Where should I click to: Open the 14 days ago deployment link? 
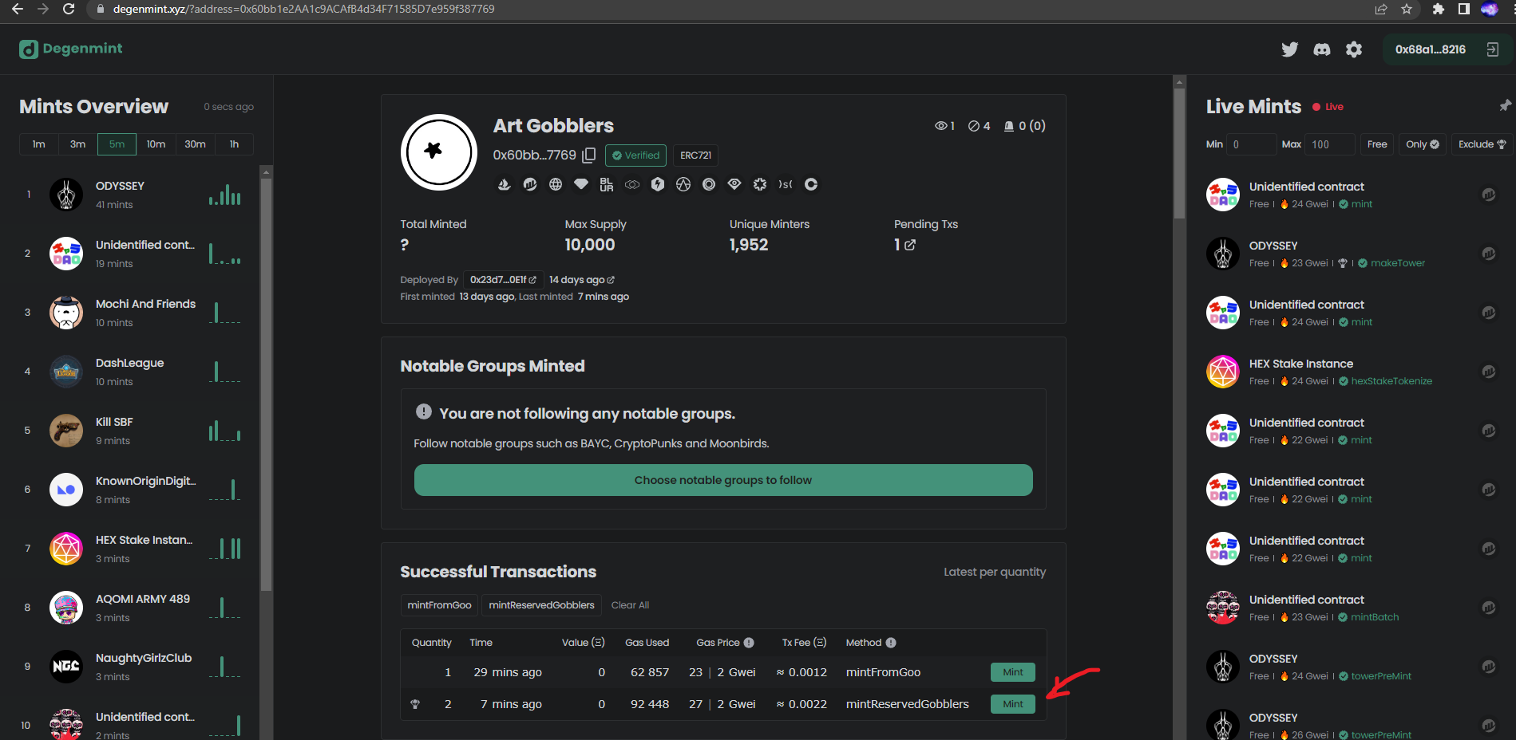pos(582,280)
